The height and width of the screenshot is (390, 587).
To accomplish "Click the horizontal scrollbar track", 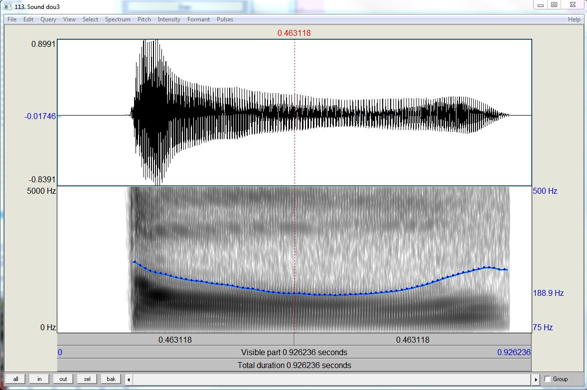I will click(x=332, y=380).
